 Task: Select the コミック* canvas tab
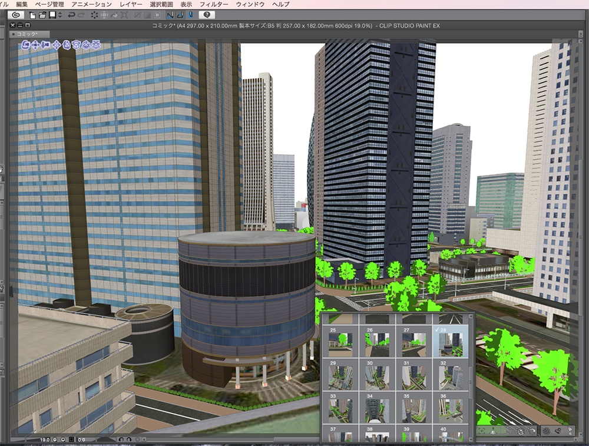click(x=29, y=34)
